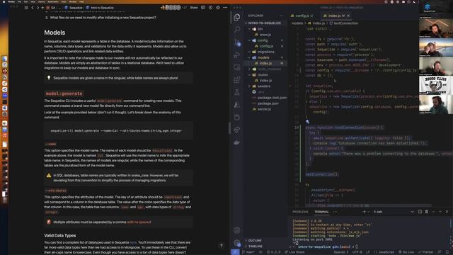Open Source Control view in activity bar
Screen dimensions: 453x255
pos(237,42)
